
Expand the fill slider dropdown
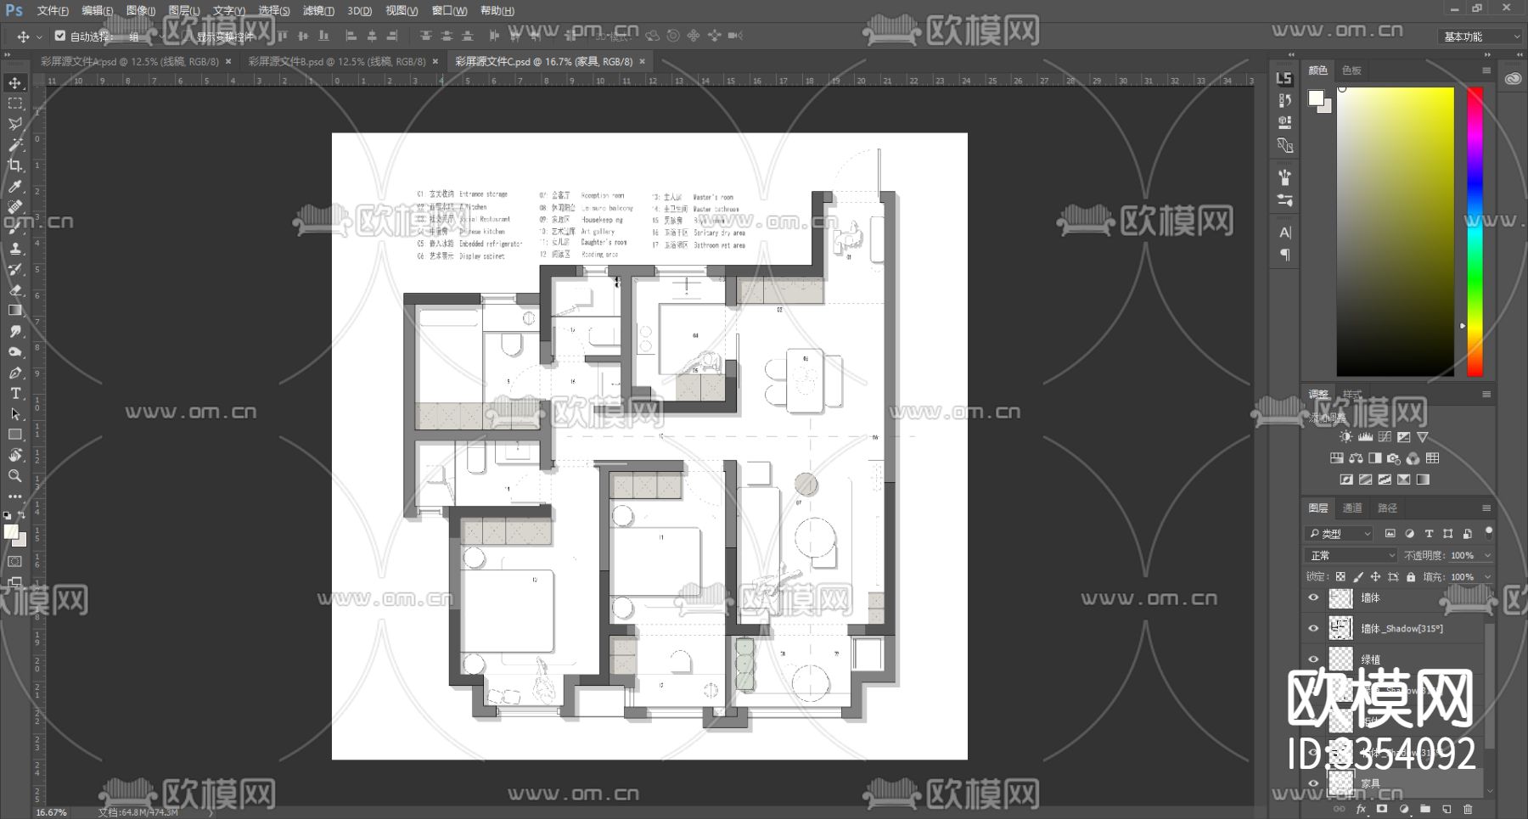[x=1487, y=577]
